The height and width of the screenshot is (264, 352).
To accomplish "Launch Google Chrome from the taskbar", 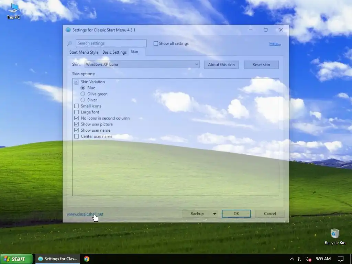I will [x=87, y=259].
